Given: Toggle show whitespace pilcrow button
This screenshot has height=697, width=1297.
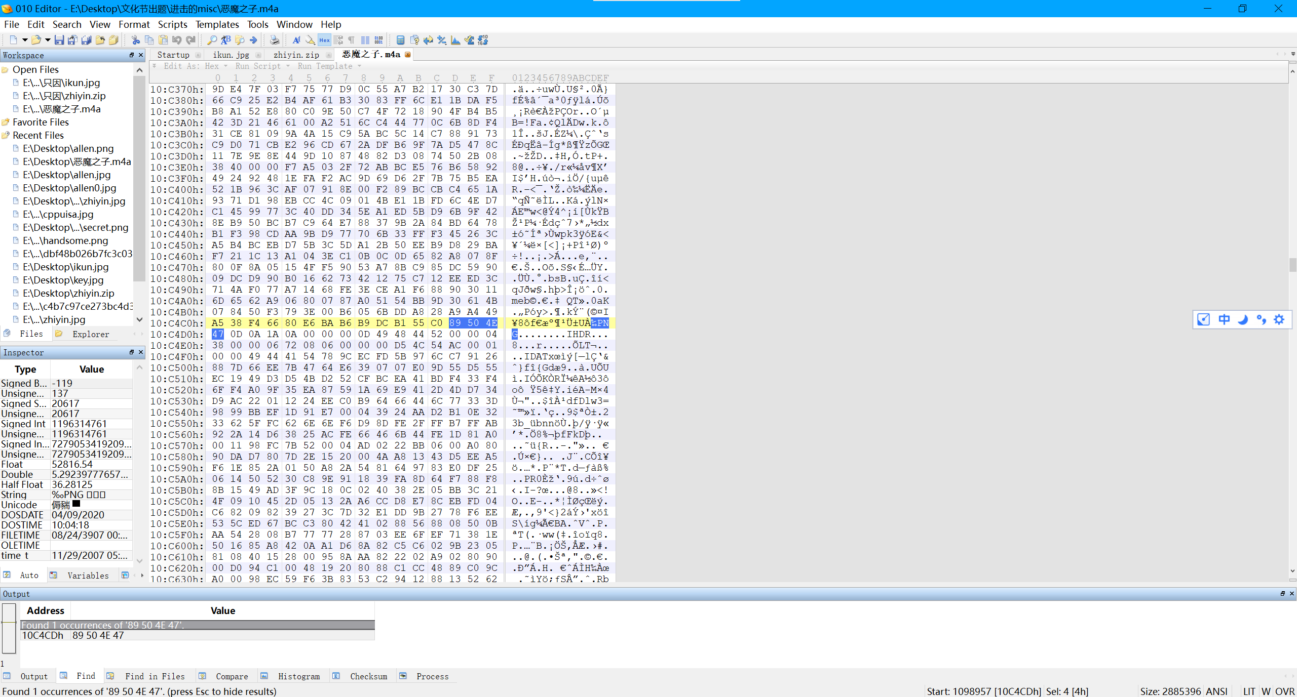Looking at the screenshot, I should [x=351, y=40].
